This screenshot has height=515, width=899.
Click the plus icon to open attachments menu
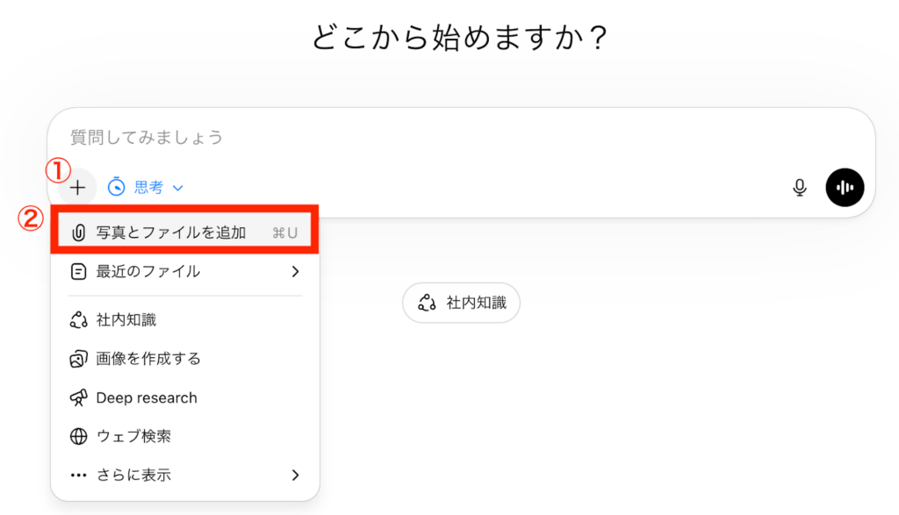click(x=78, y=187)
